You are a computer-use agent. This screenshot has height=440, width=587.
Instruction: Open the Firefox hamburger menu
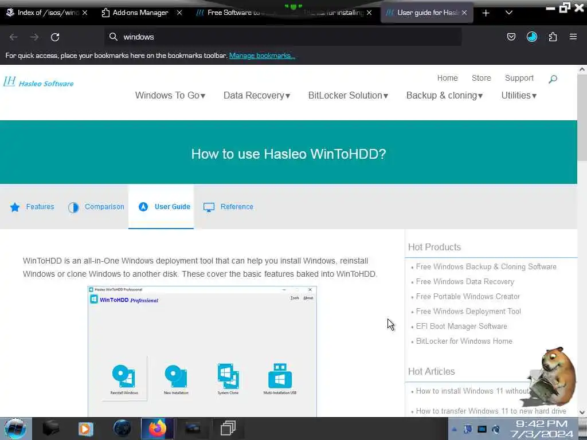[x=573, y=37]
